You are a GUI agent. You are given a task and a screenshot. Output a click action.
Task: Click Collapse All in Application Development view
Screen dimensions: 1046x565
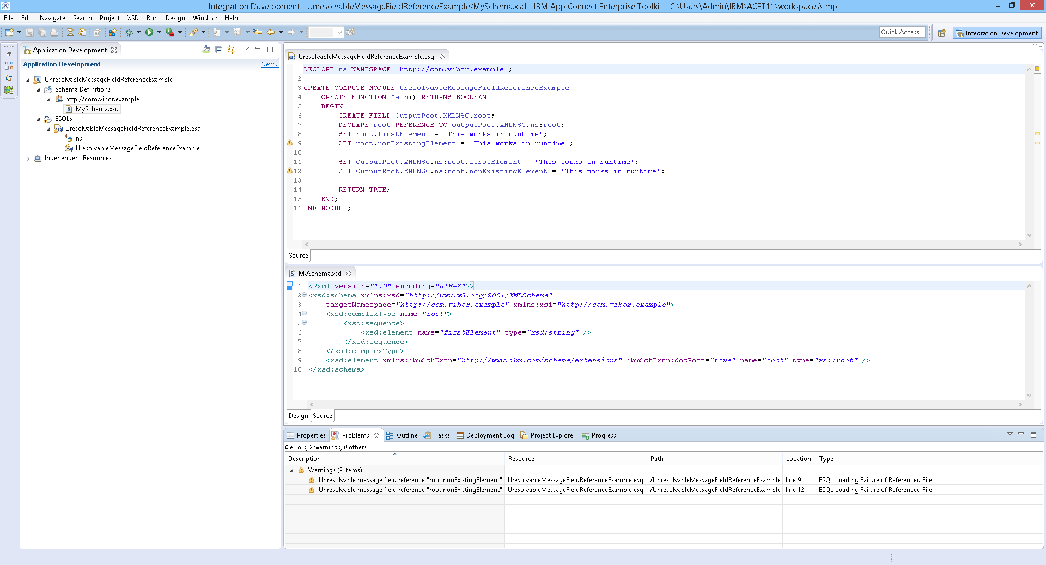(x=218, y=50)
